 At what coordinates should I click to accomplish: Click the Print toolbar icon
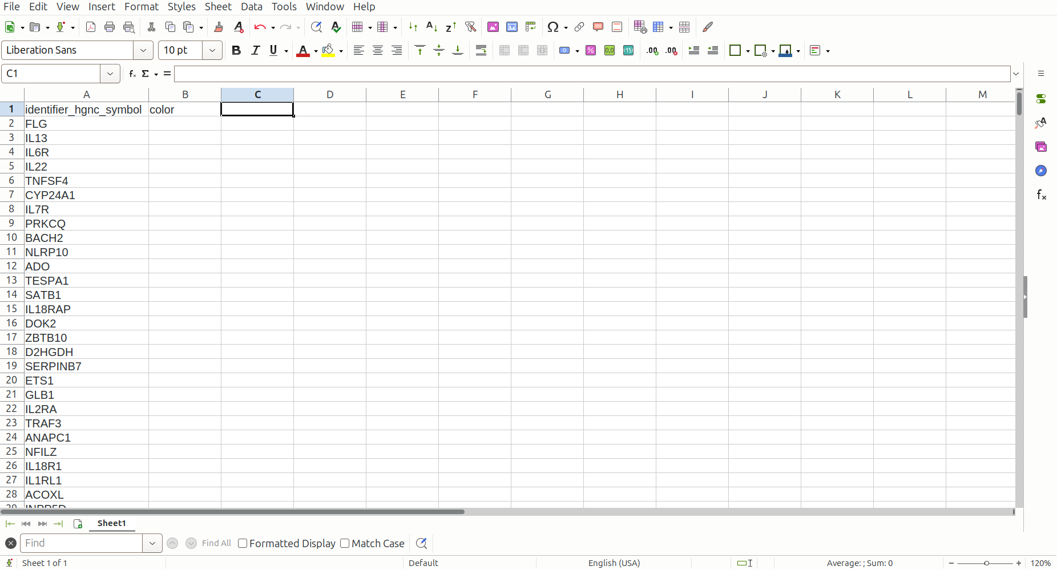tap(110, 27)
